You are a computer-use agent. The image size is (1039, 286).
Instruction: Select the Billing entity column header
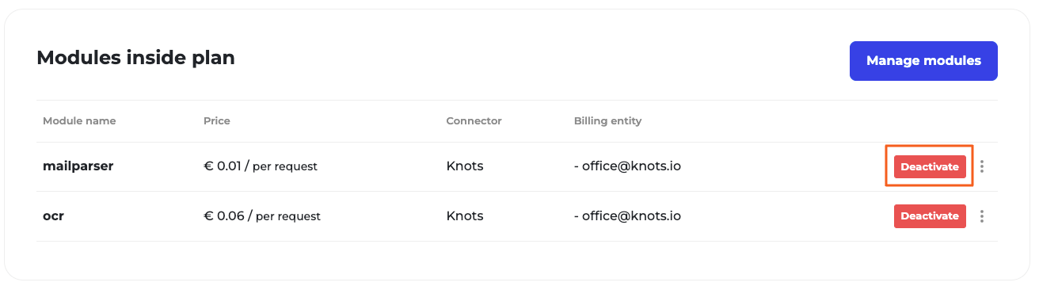point(607,121)
